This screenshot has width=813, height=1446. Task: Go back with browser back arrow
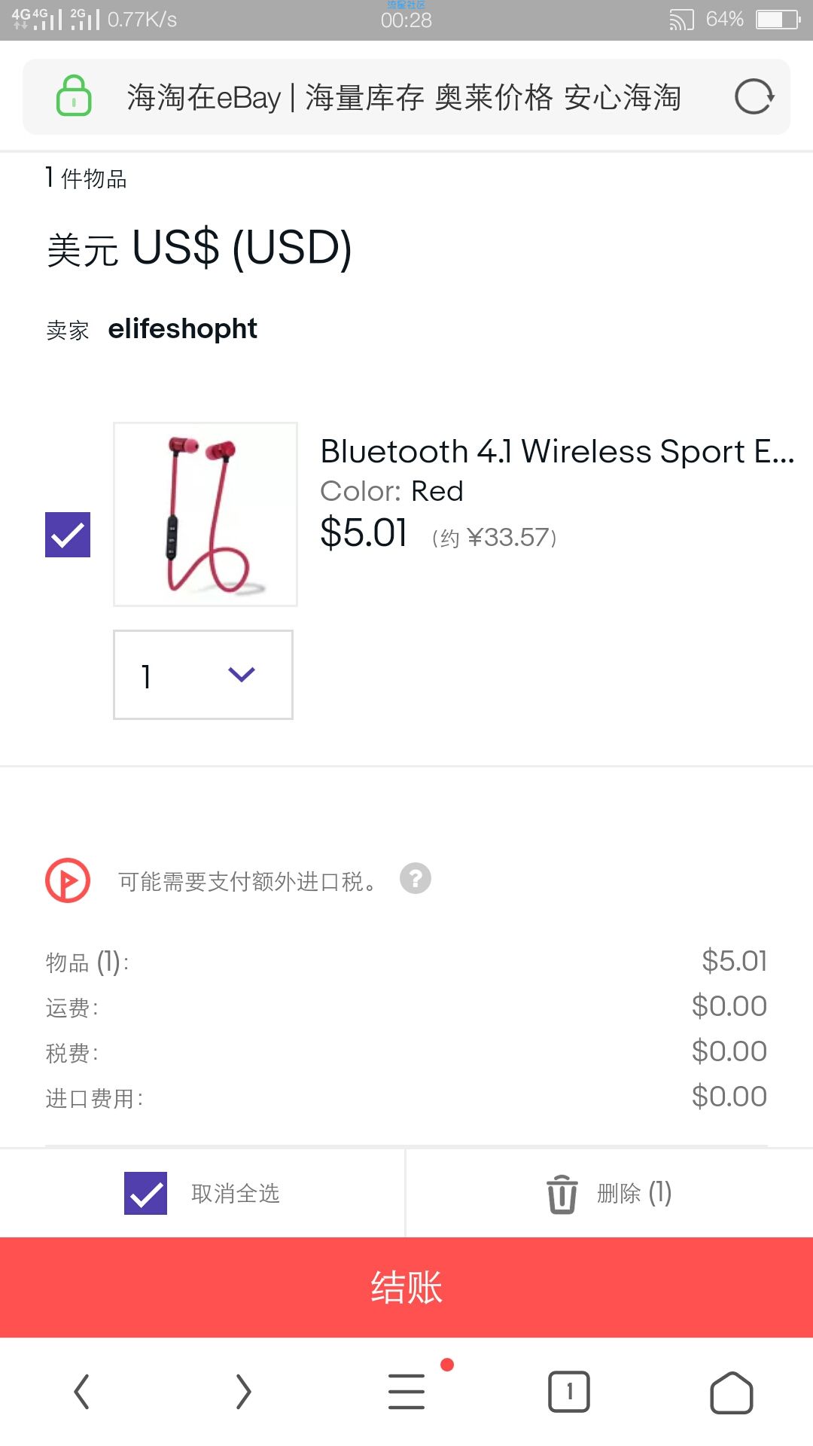[x=81, y=1391]
